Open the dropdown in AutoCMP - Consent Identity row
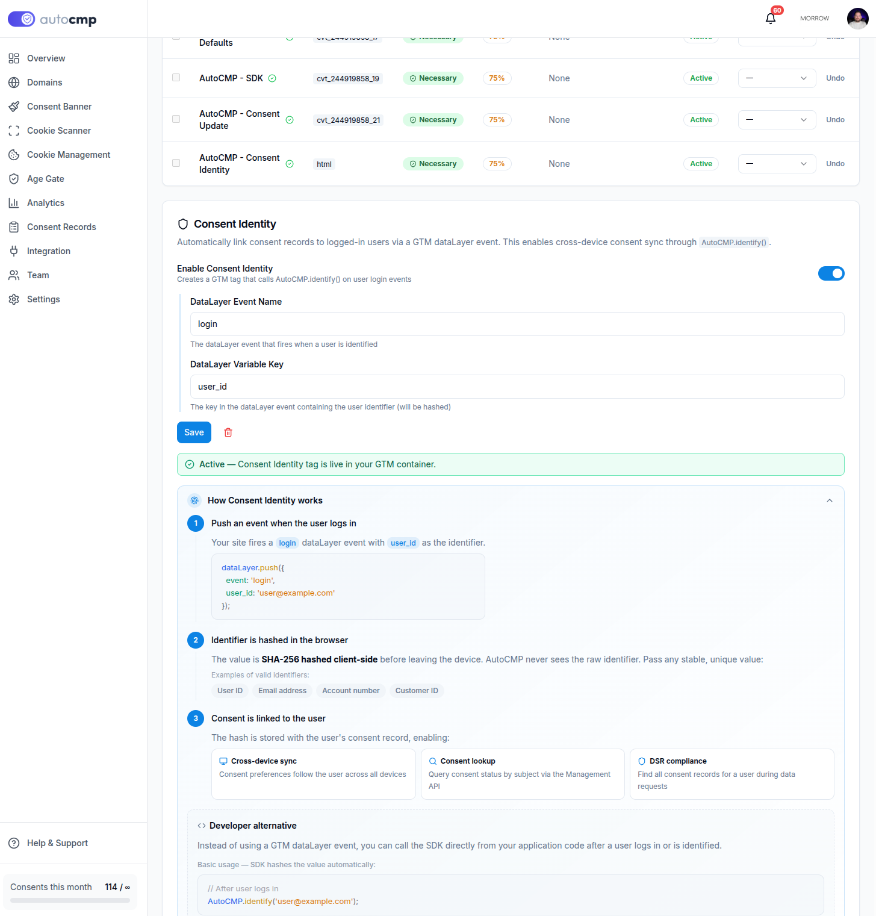 [777, 164]
